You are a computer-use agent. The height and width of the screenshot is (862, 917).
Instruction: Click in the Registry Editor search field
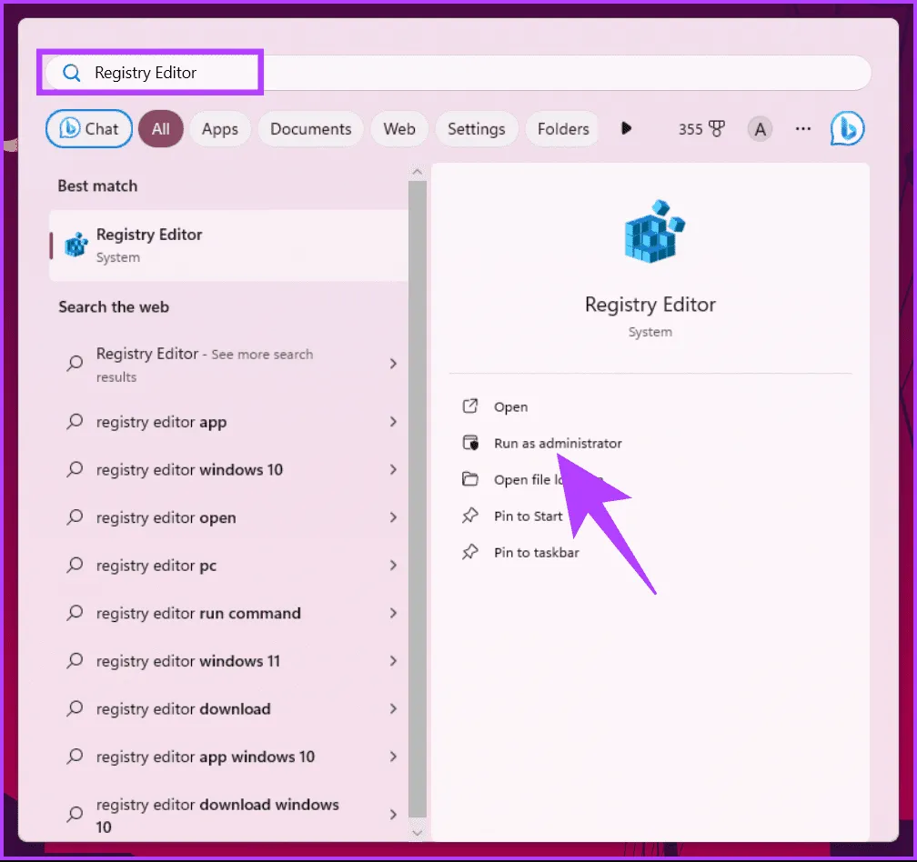(x=455, y=73)
